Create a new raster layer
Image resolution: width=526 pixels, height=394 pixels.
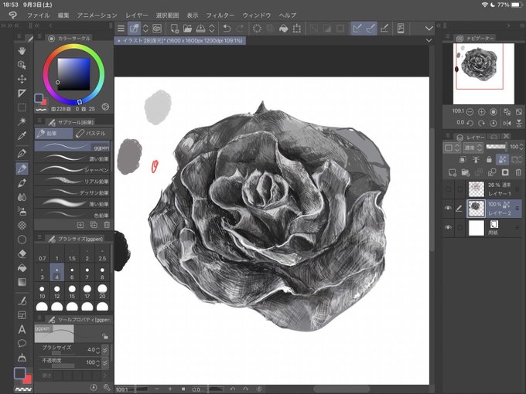coord(453,172)
